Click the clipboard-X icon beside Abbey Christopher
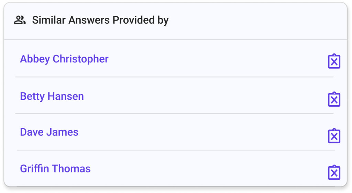The image size is (352, 193). coord(334,61)
